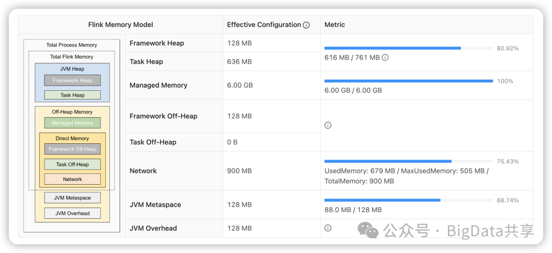Select the Task Heap row label

(x=146, y=62)
